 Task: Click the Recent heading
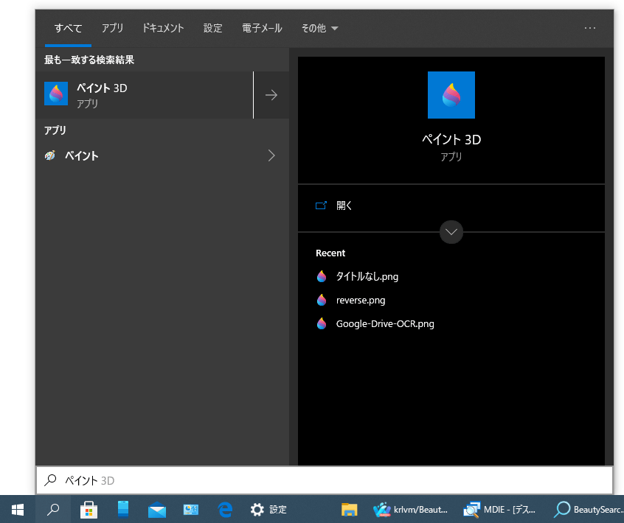coord(330,253)
